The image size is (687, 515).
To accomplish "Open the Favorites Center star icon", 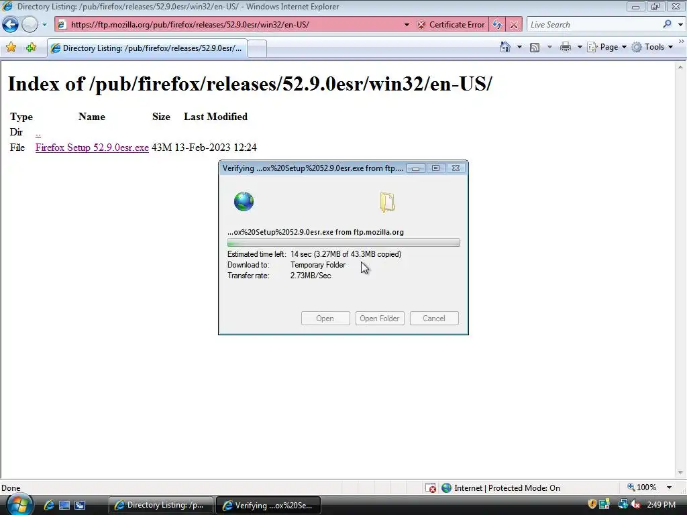I will [x=11, y=48].
